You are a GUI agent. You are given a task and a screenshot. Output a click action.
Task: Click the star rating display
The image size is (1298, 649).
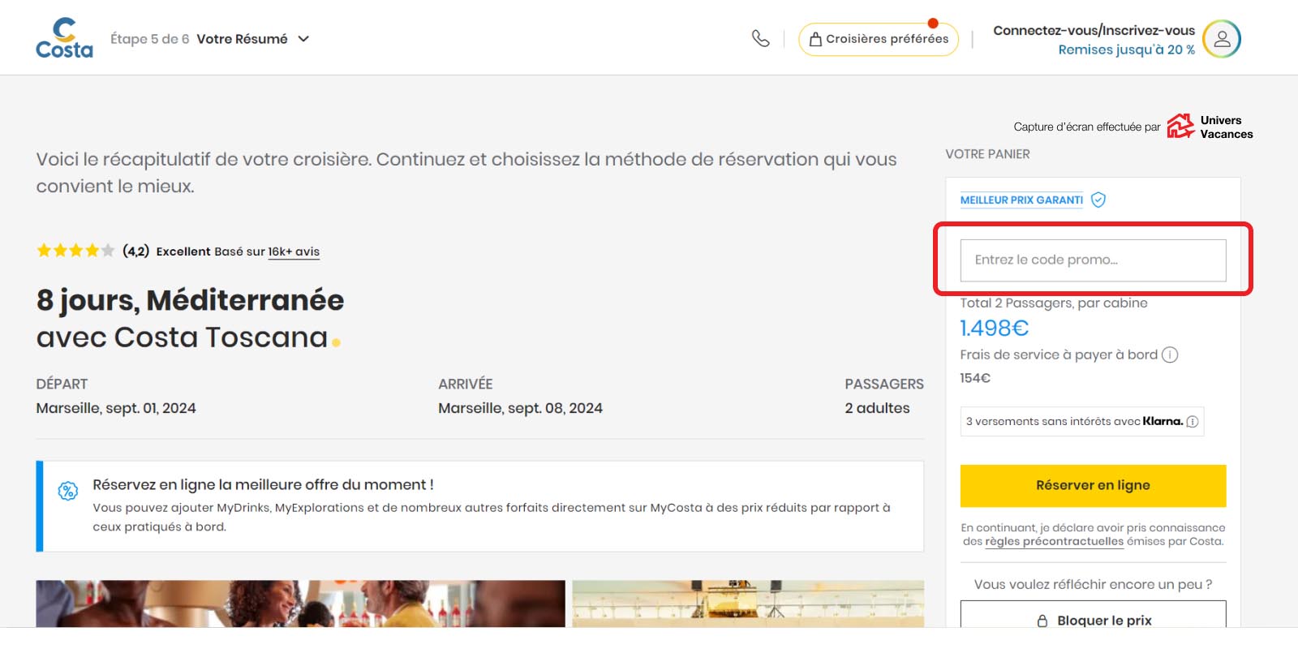coord(75,251)
